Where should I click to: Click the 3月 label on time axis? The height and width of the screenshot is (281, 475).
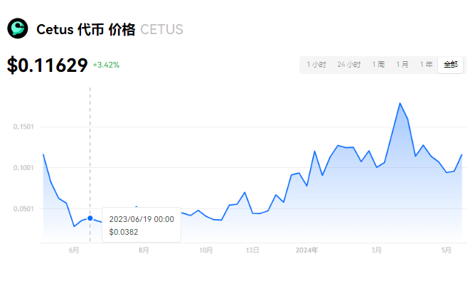[377, 250]
